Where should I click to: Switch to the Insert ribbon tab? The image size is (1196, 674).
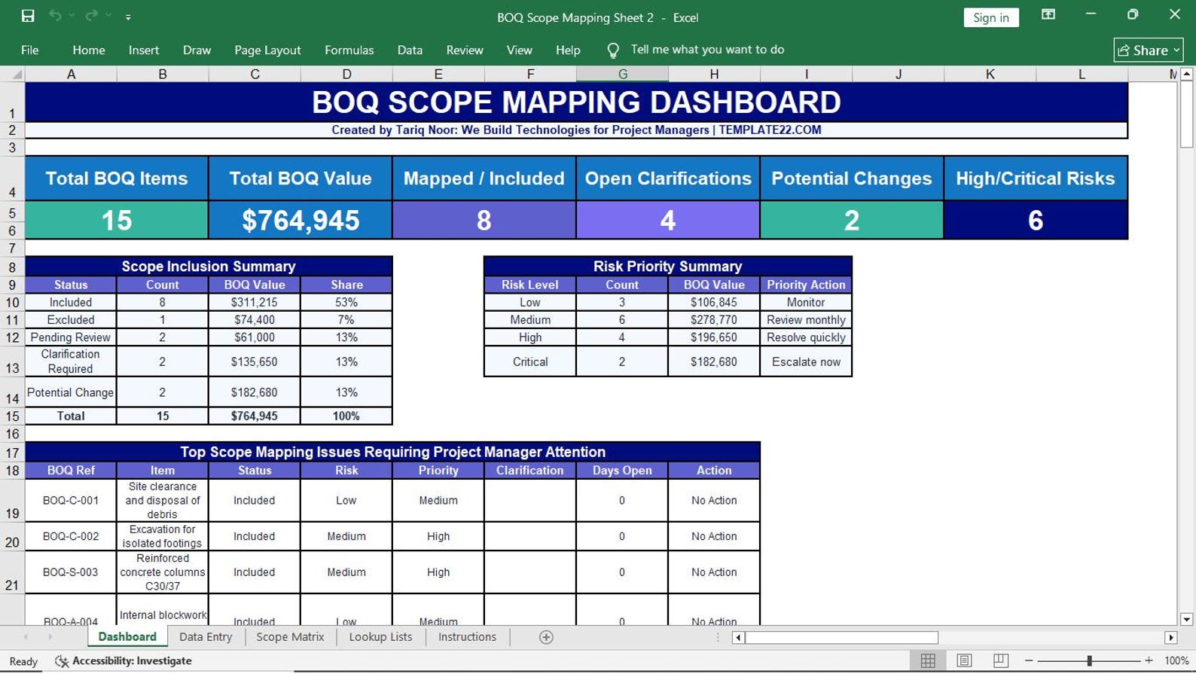point(144,50)
